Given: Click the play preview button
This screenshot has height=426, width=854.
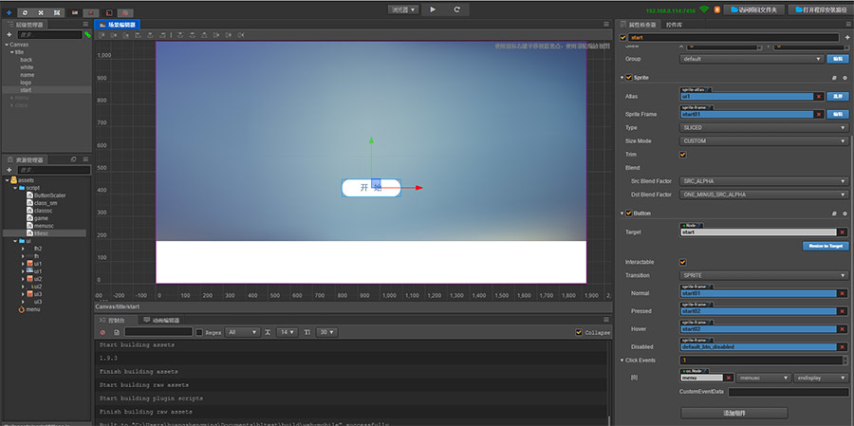Looking at the screenshot, I should click(433, 9).
